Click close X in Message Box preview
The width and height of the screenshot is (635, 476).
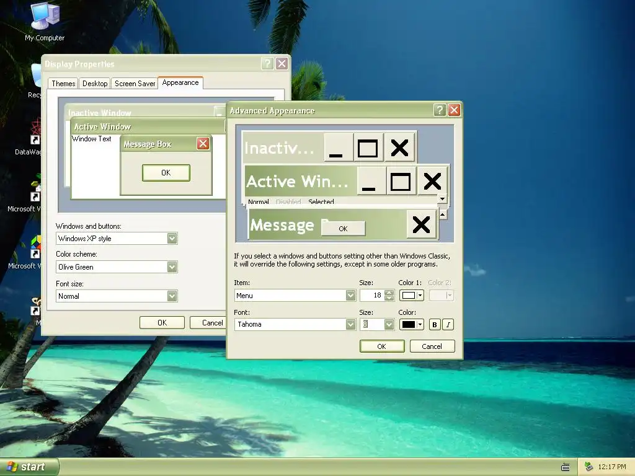[421, 224]
